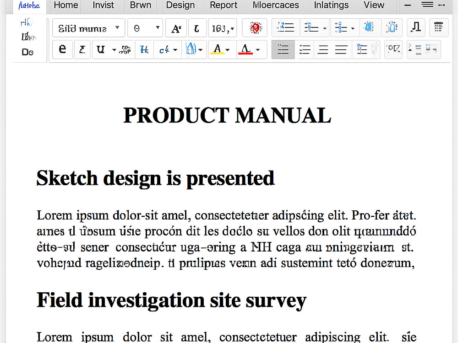Click the italic-style I icon beside grow font
This screenshot has height=343, width=458.
[x=197, y=28]
